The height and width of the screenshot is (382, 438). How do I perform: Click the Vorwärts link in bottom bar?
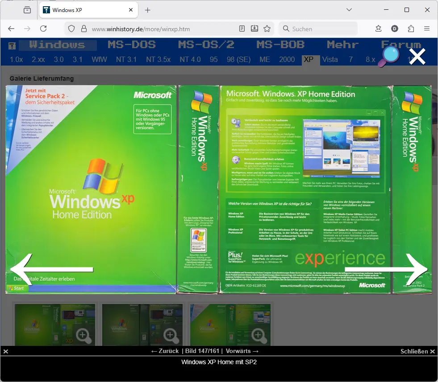(242, 351)
